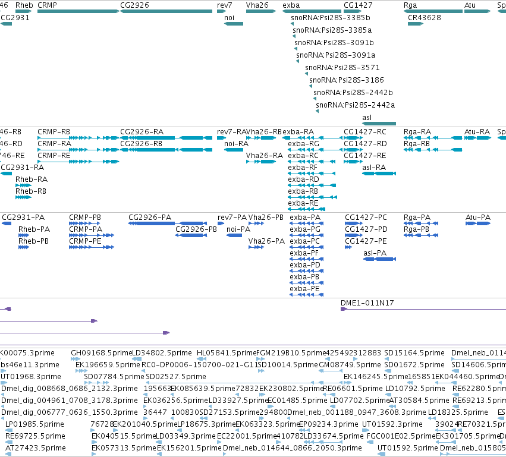
Task: Select the LP01985.5prime EST label
Action: click(34, 424)
